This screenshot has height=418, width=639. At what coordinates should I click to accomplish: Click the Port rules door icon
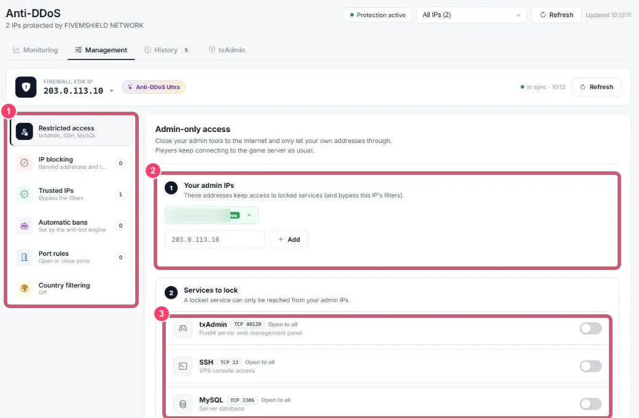point(25,257)
